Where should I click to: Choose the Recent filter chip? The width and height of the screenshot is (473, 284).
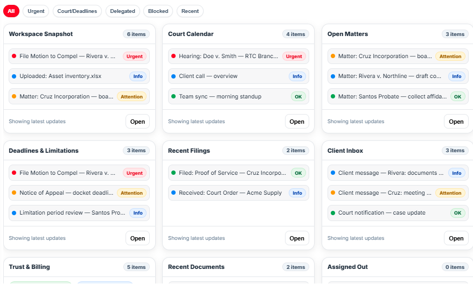(x=190, y=11)
